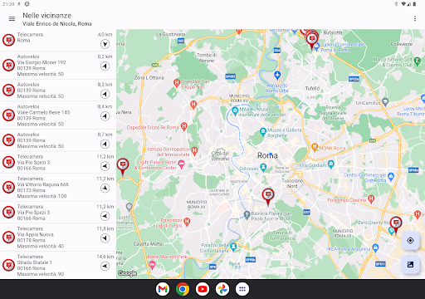Open Via Vittorio Ragusa 666 list entry
425x299 pixels.
(x=58, y=188)
